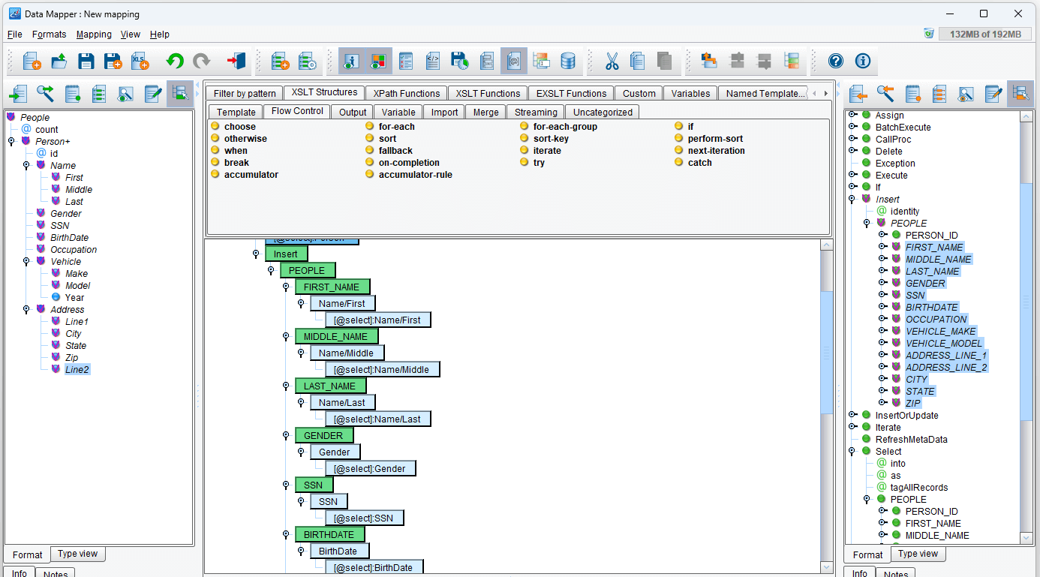Click the scissors Cut icon
The height and width of the screenshot is (577, 1040).
(612, 61)
